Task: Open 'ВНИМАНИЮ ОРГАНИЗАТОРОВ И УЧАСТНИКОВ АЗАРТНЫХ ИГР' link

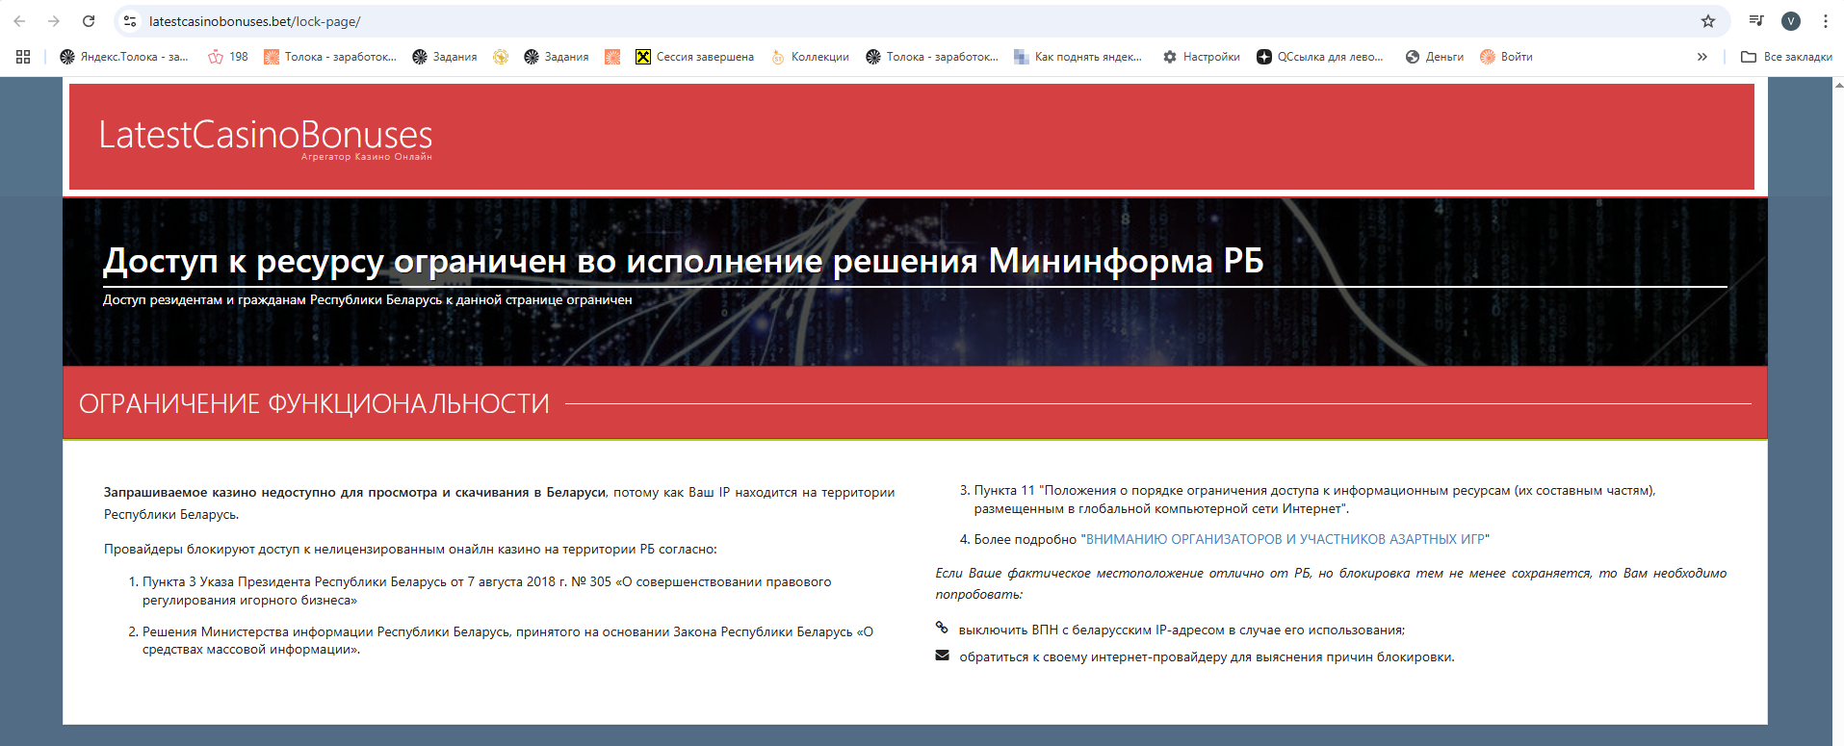Action: click(1285, 539)
